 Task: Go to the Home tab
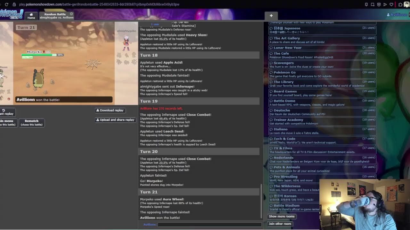(x=31, y=16)
